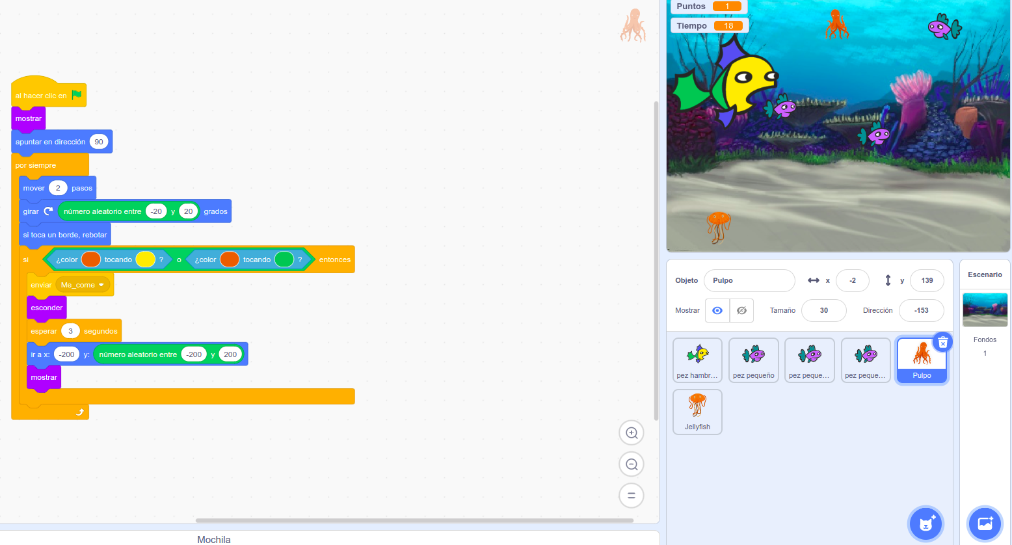Click the zoom out magnifier icon
This screenshot has width=1012, height=545.
click(631, 464)
